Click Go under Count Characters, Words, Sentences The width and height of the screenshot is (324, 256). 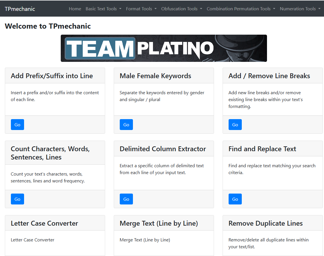pyautogui.click(x=17, y=199)
